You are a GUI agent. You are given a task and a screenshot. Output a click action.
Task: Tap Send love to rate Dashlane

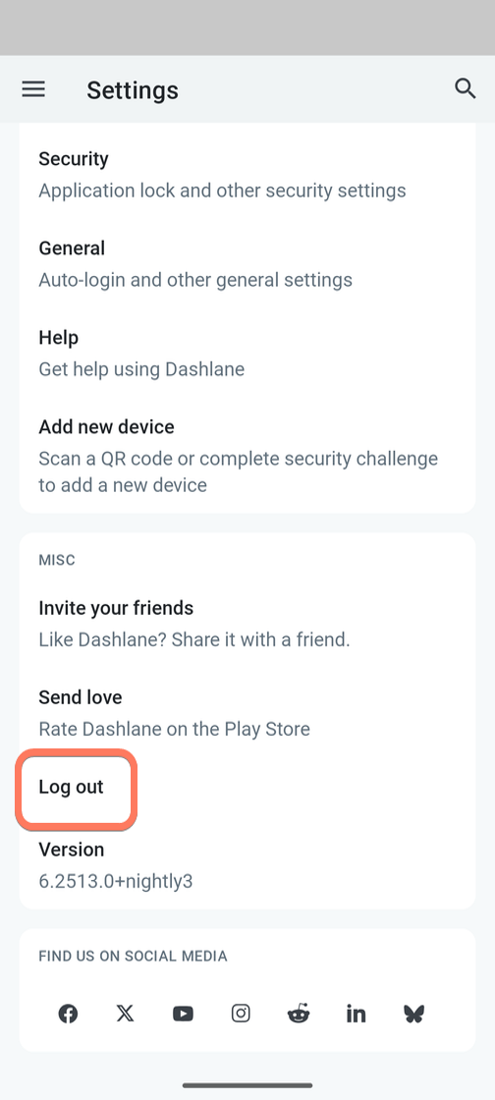point(247,713)
